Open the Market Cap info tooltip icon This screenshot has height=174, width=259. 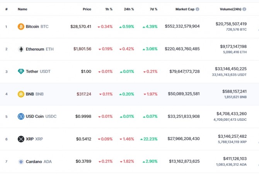pos(198,9)
